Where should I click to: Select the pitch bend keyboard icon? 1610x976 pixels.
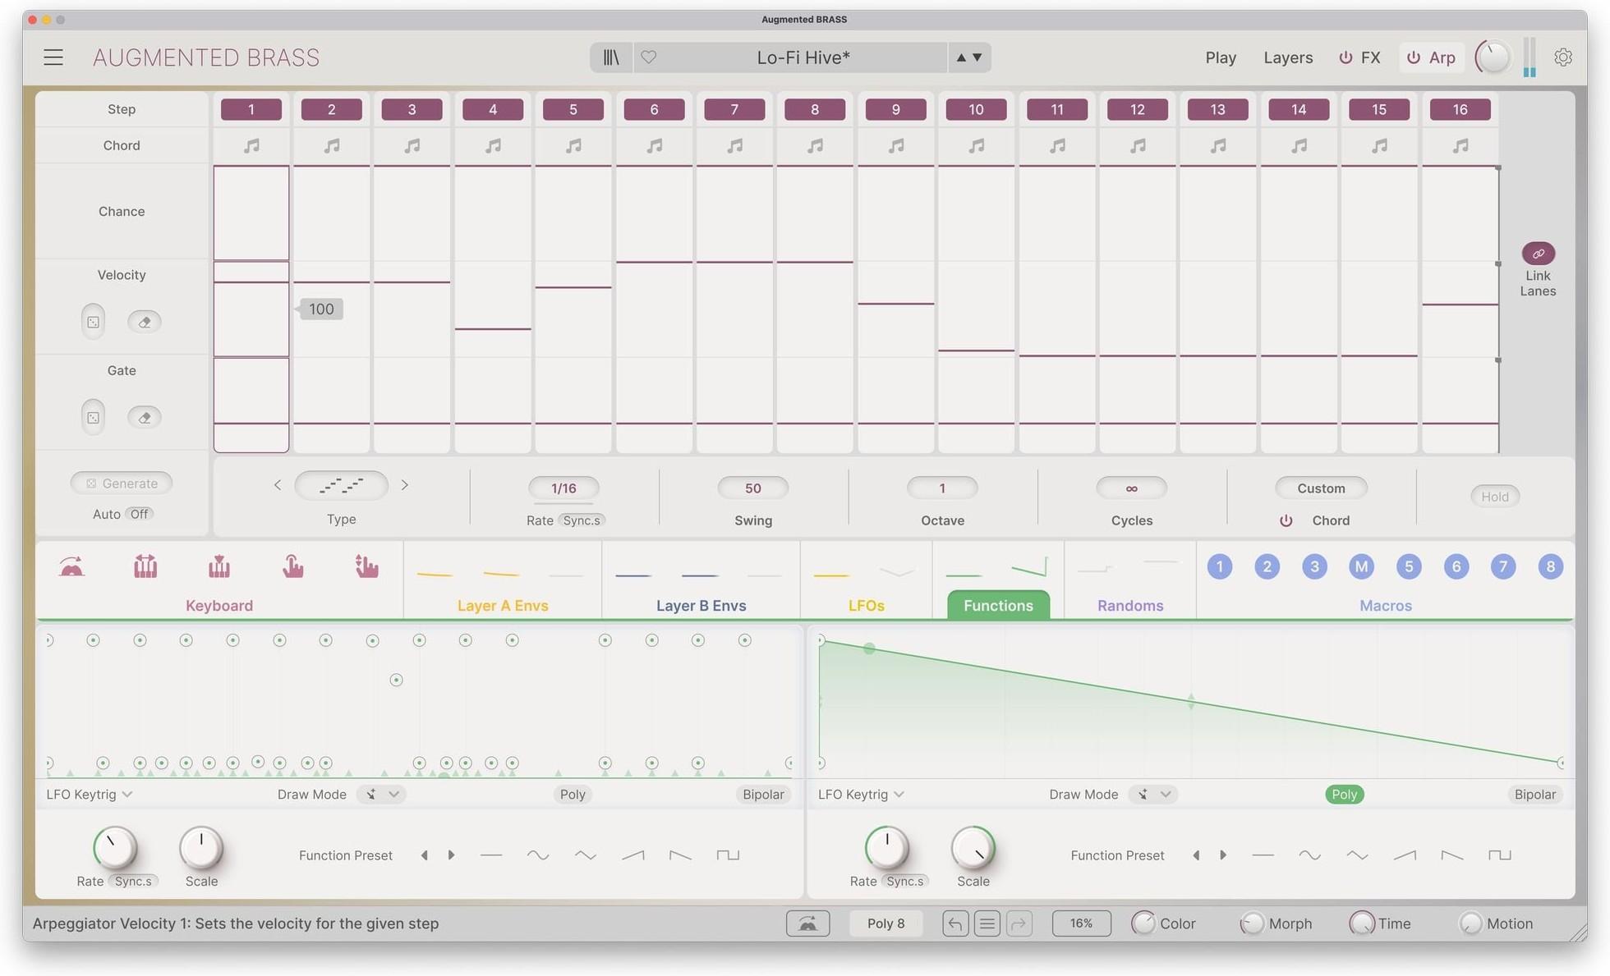point(71,566)
